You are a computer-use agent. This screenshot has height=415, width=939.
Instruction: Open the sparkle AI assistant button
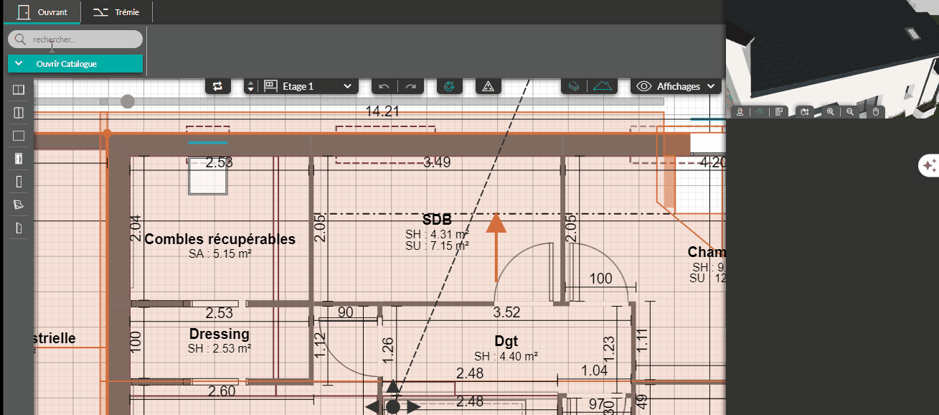(x=929, y=165)
